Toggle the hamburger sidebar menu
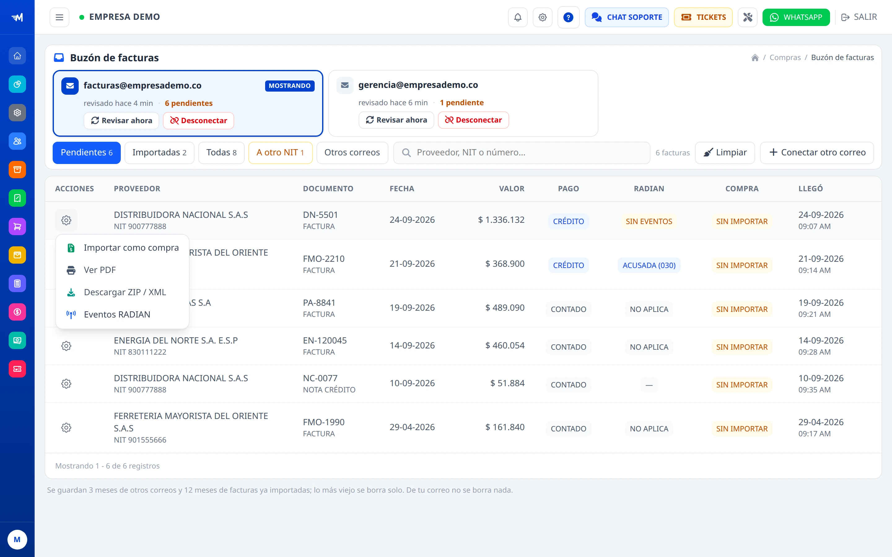 point(59,17)
